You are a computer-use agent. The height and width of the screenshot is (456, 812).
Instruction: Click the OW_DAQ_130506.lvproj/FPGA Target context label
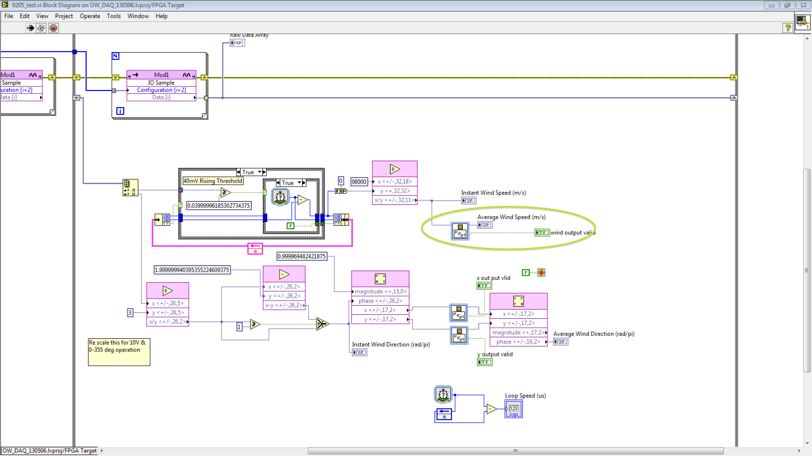[x=50, y=451]
